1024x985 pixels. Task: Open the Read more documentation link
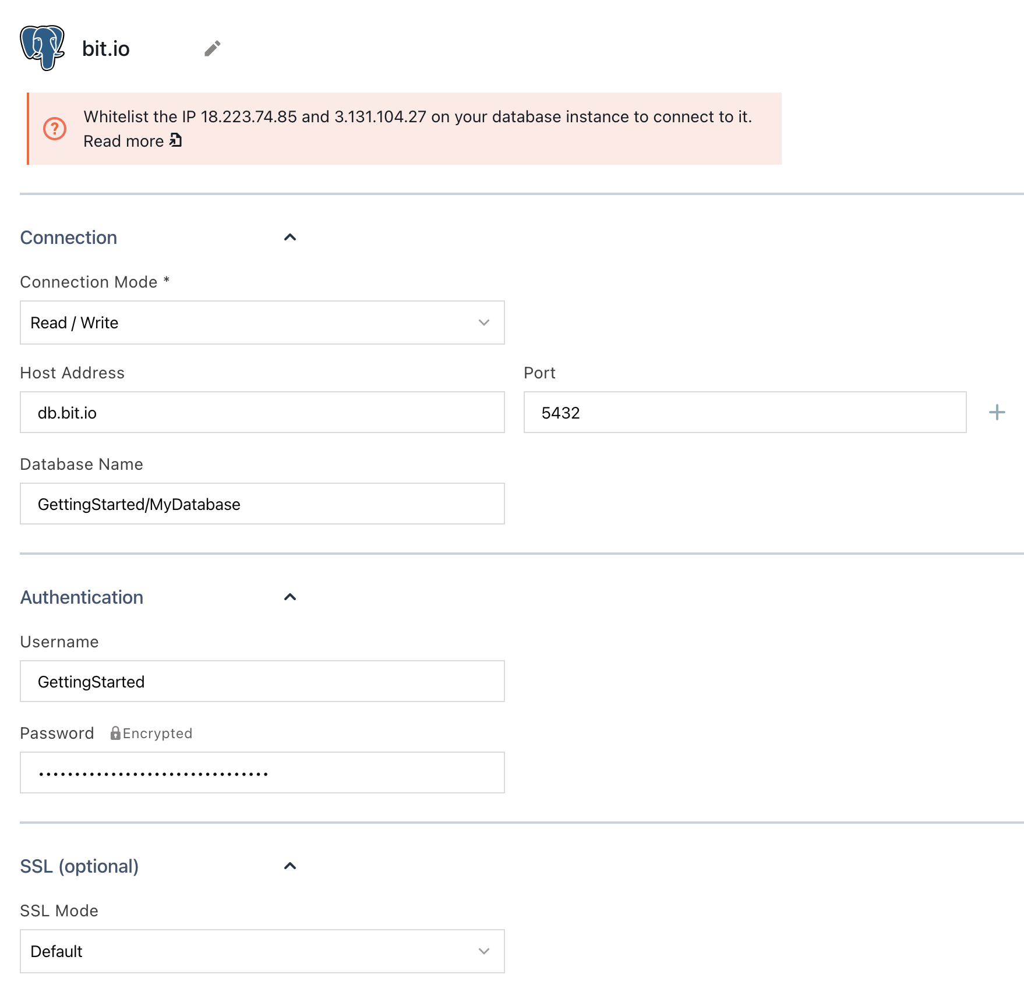[133, 141]
